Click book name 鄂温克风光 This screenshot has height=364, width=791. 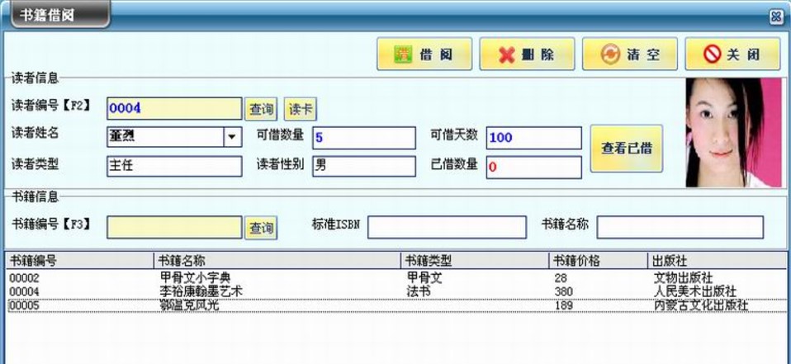[x=189, y=305]
